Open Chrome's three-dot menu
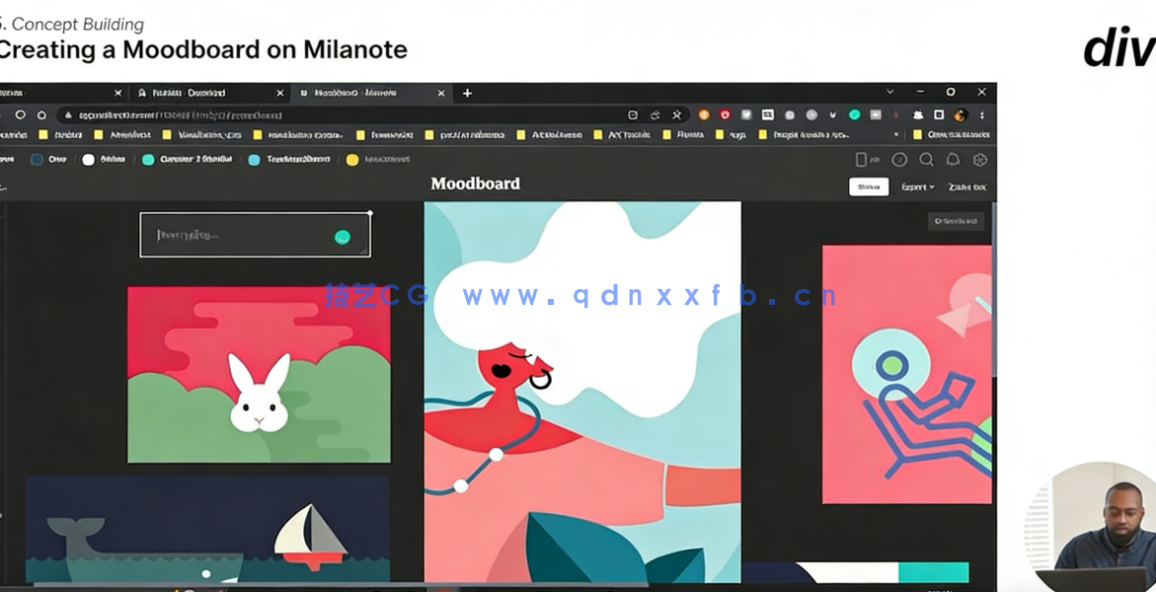Image resolution: width=1156 pixels, height=592 pixels. [x=981, y=115]
